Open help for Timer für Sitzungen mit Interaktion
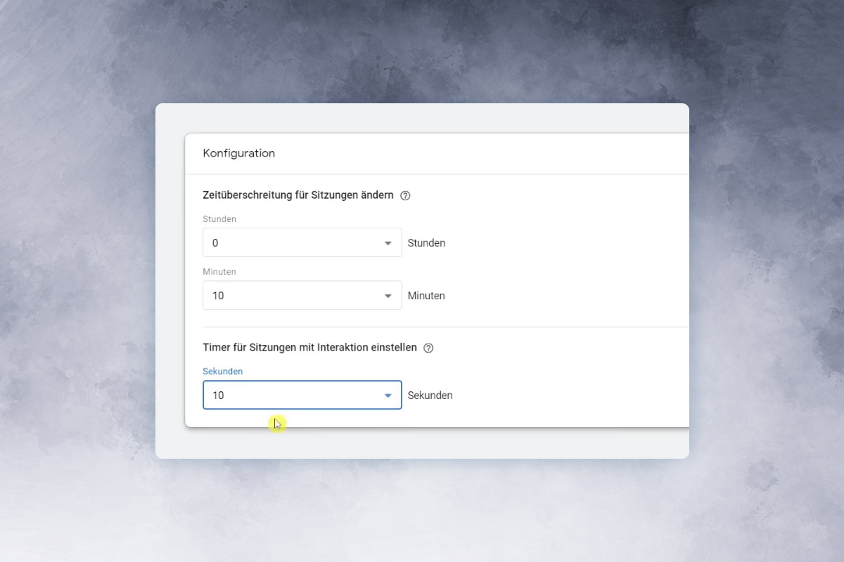 click(428, 348)
